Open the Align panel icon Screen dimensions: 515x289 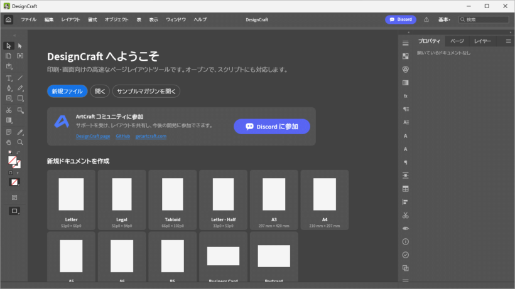pyautogui.click(x=406, y=202)
